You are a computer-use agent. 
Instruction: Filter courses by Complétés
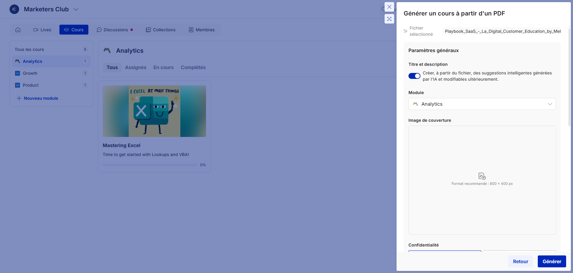[x=193, y=67]
